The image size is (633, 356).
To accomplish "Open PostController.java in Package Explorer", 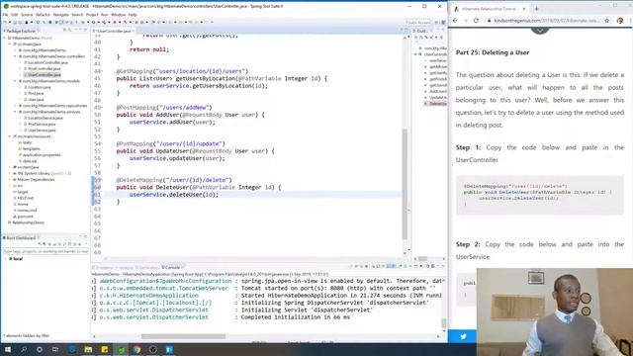I will coord(42,68).
